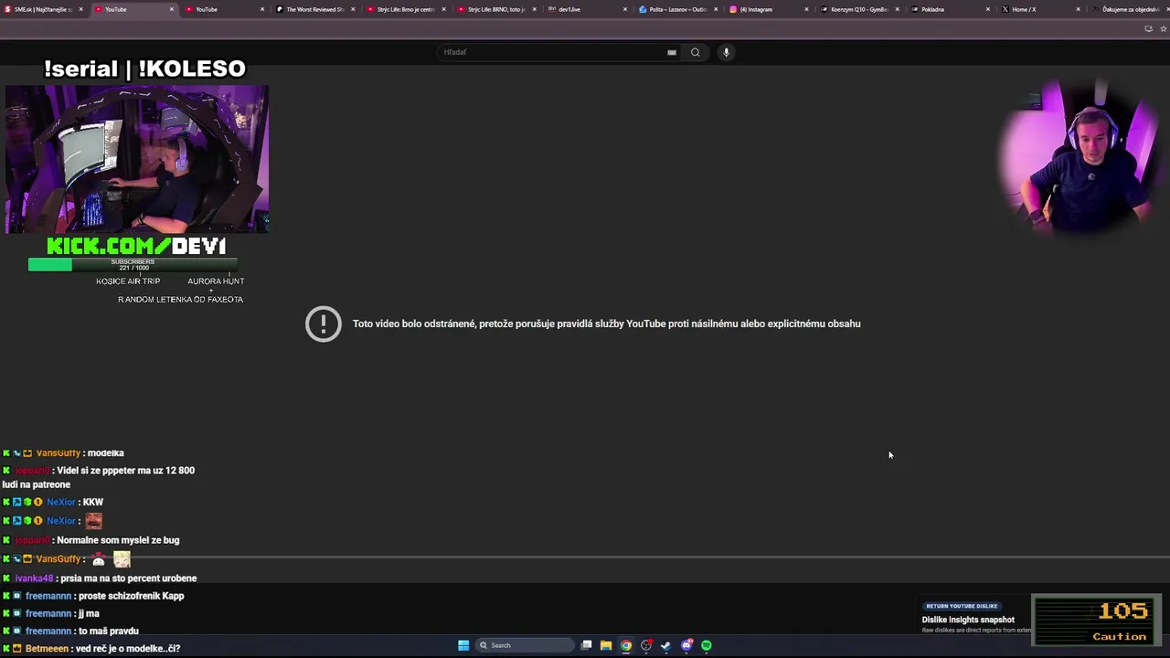Close the Home / X tab
Image resolution: width=1170 pixels, height=658 pixels.
pos(1078,9)
